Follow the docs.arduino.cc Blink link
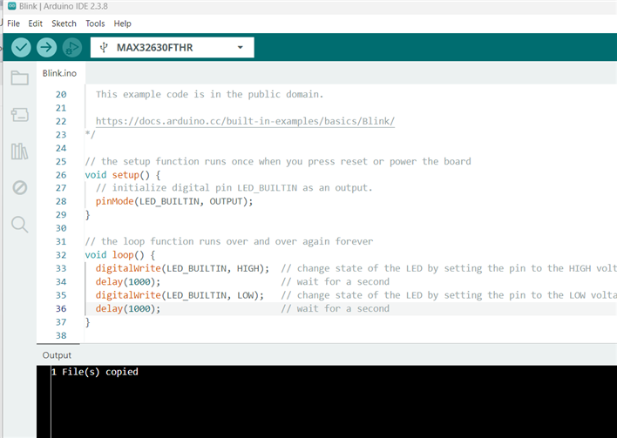 pos(245,121)
